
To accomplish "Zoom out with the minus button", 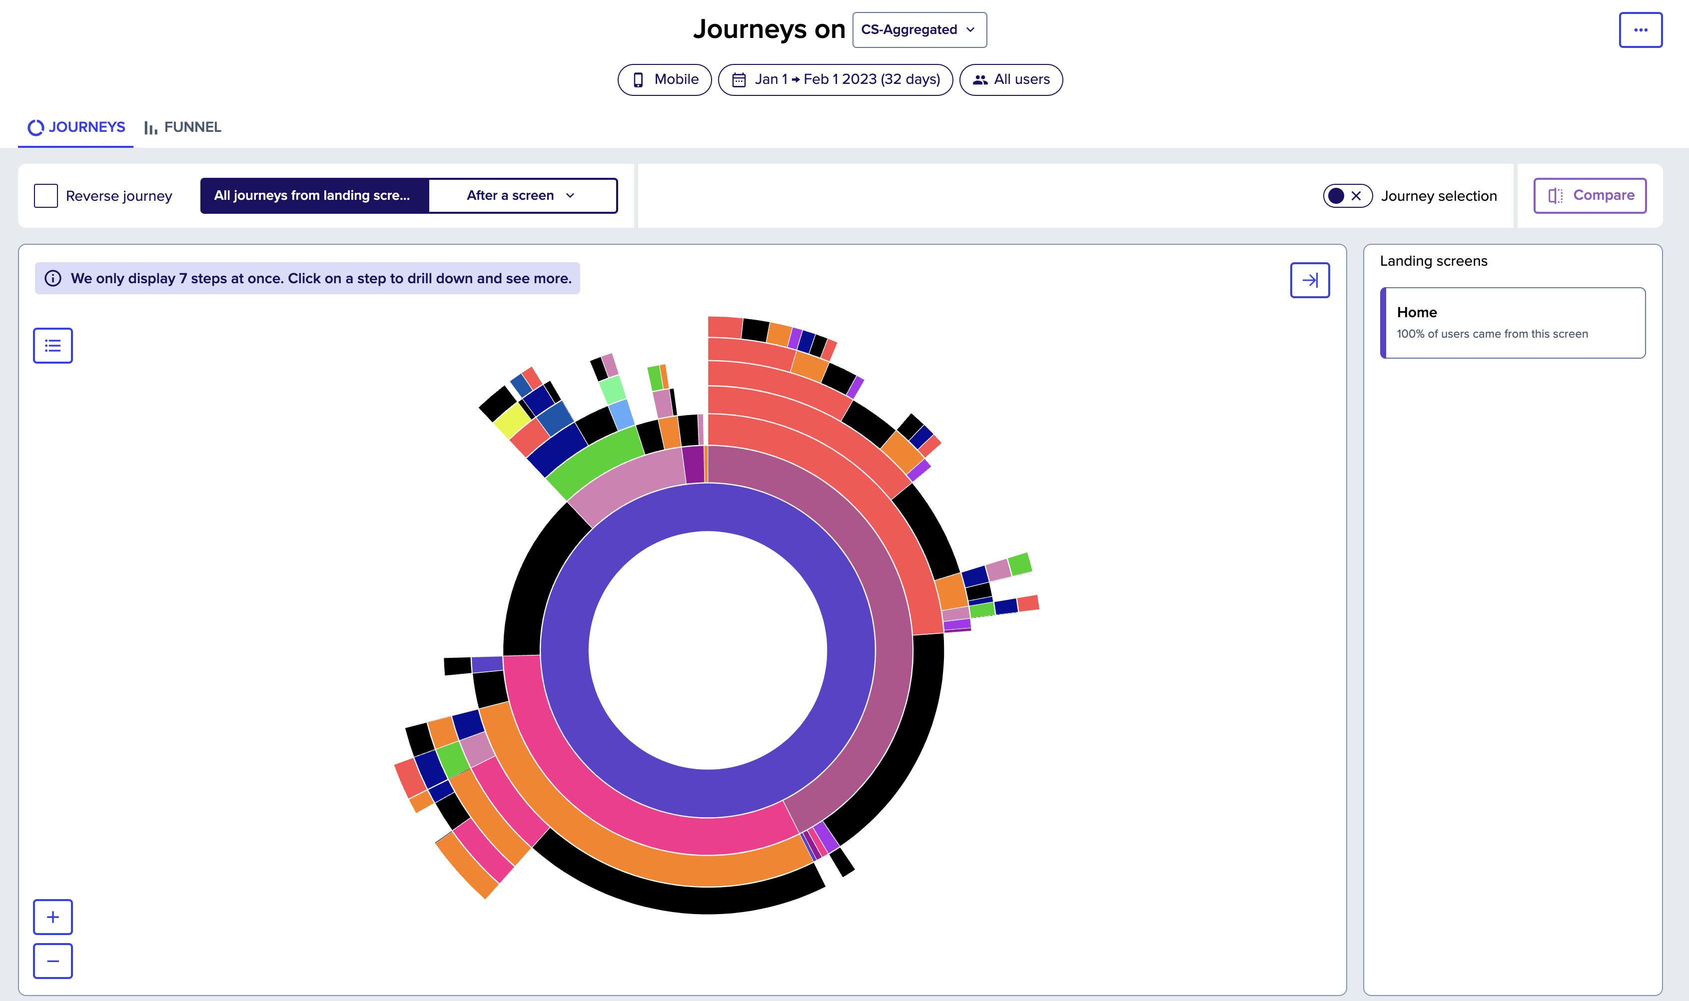I will [52, 961].
